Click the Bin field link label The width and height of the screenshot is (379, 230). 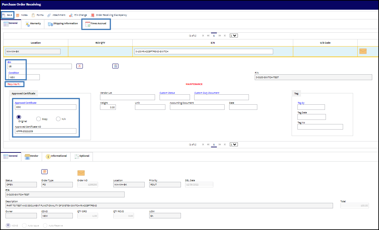tap(9, 62)
